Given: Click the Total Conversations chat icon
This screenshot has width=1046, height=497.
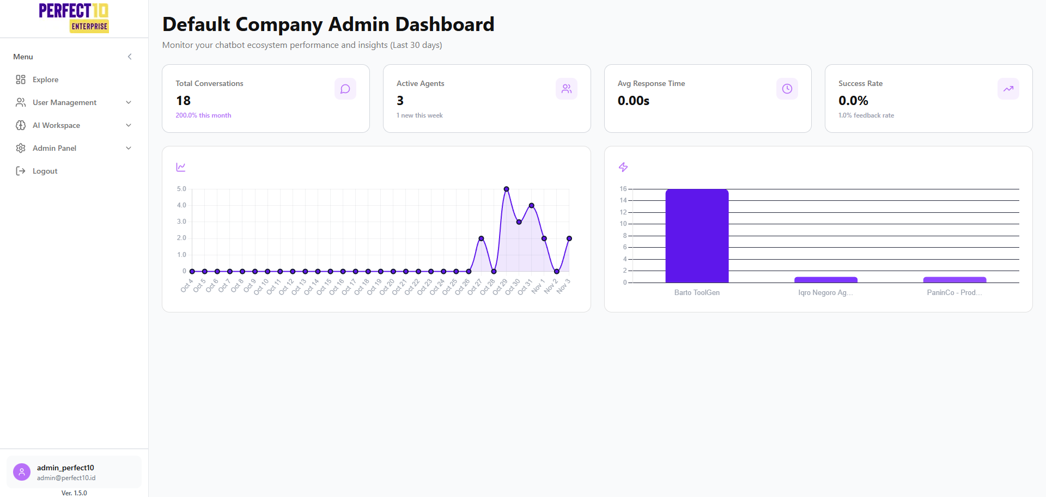Looking at the screenshot, I should coord(345,89).
